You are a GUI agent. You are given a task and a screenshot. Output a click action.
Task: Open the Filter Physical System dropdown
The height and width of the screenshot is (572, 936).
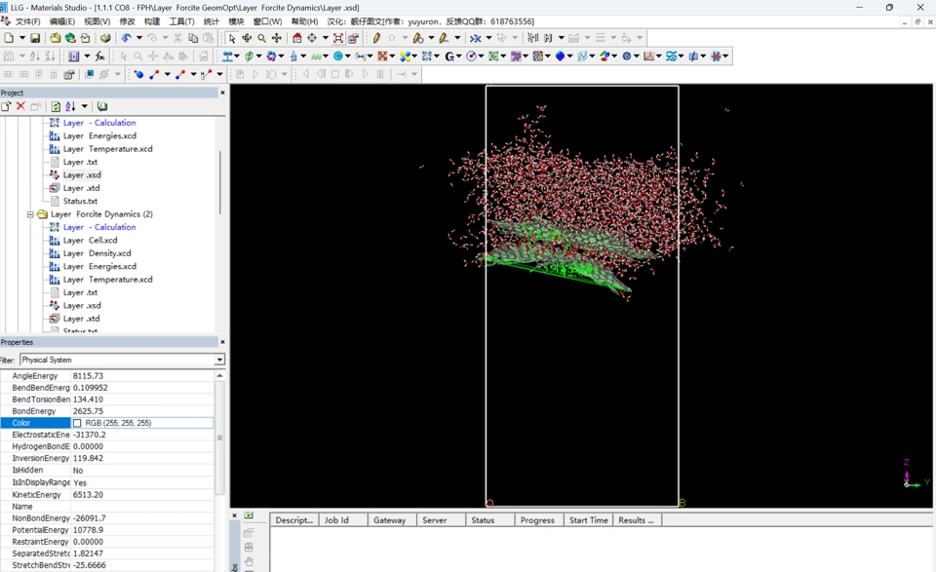tap(219, 360)
